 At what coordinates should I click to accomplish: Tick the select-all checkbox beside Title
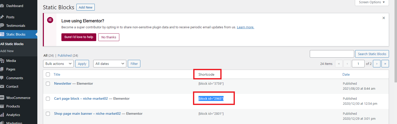click(48, 74)
